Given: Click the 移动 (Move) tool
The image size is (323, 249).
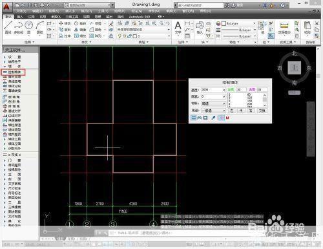Looking at the screenshot, I should click(x=65, y=23).
